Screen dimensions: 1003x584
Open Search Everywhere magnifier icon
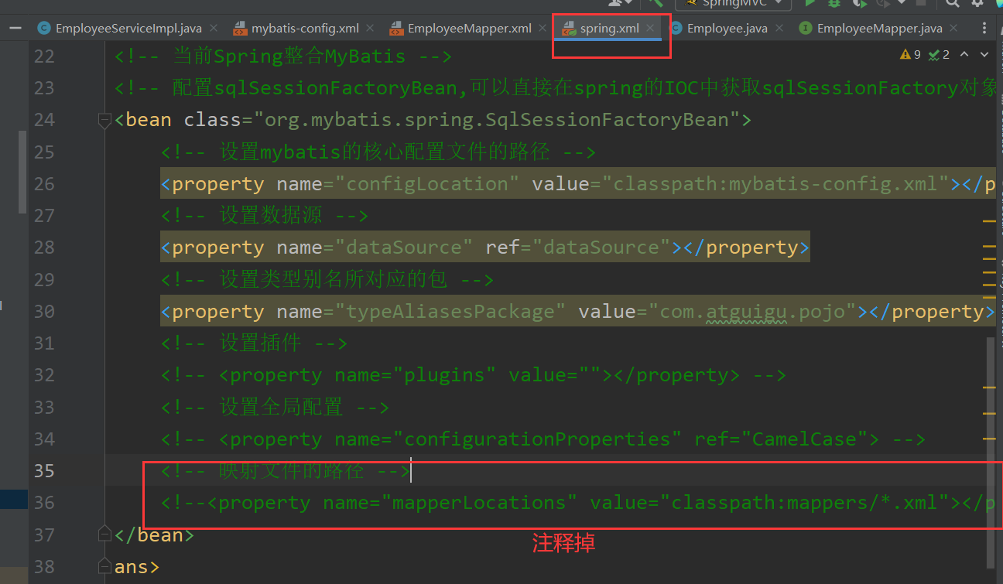[x=953, y=4]
